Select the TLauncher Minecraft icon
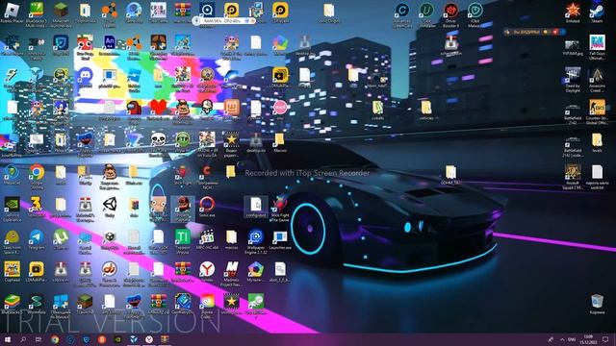The width and height of the screenshot is (616, 346). [85, 302]
